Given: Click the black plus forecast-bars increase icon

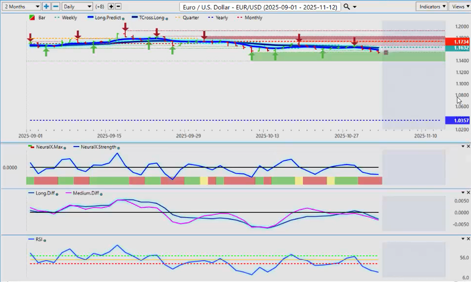Looking at the screenshot, I should (111, 7).
